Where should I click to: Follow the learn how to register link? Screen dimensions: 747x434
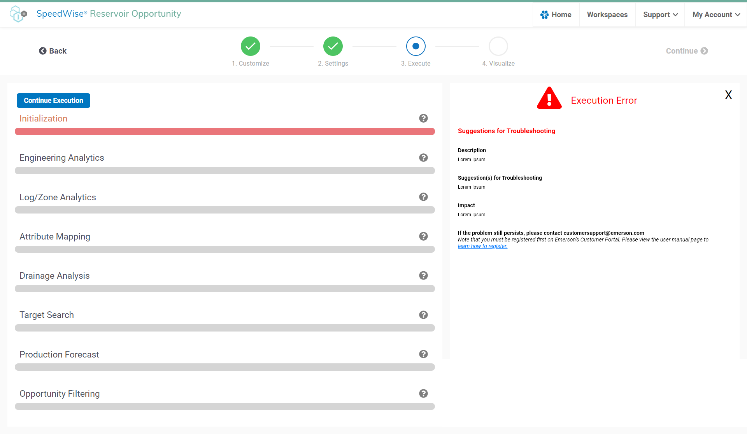pyautogui.click(x=482, y=247)
